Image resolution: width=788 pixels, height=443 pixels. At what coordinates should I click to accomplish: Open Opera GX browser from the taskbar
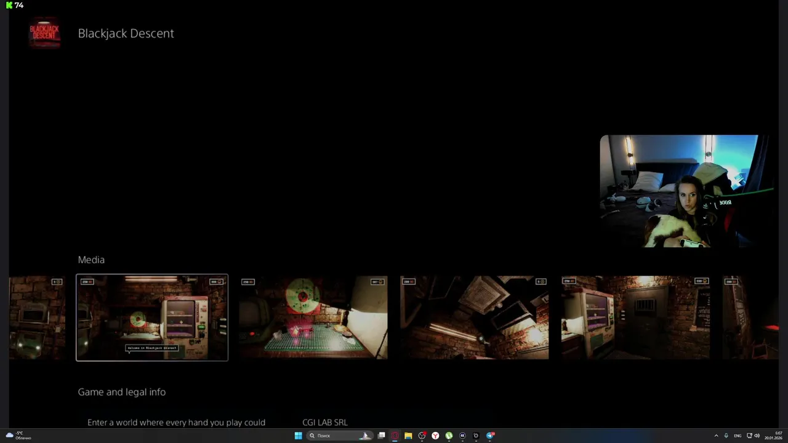[x=395, y=436]
